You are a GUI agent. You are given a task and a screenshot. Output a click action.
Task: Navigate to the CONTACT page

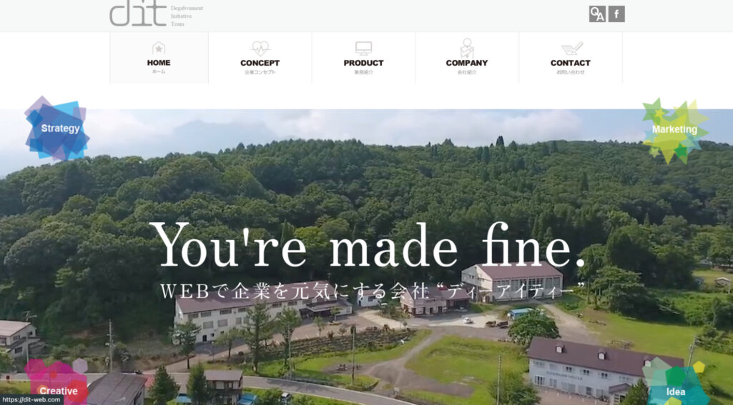pyautogui.click(x=571, y=57)
